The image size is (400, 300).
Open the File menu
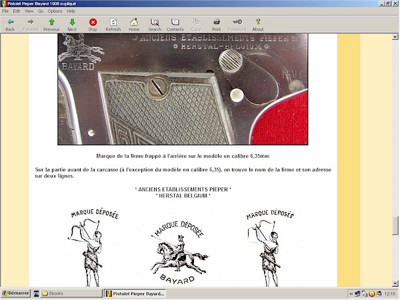coord(5,11)
